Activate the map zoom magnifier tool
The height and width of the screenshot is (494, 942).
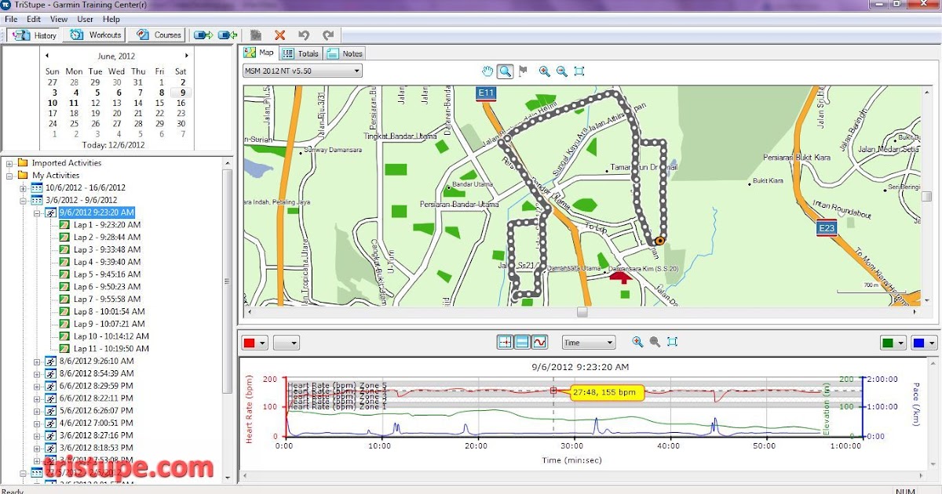pyautogui.click(x=505, y=71)
